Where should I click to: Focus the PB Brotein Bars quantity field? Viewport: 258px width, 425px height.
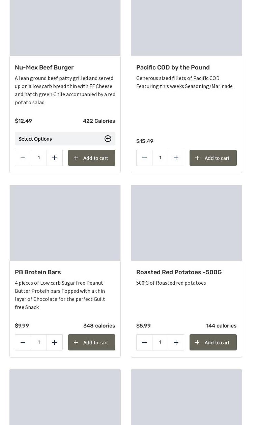pos(39,342)
